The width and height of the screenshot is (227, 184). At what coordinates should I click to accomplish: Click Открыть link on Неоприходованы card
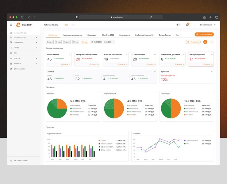click(x=208, y=64)
